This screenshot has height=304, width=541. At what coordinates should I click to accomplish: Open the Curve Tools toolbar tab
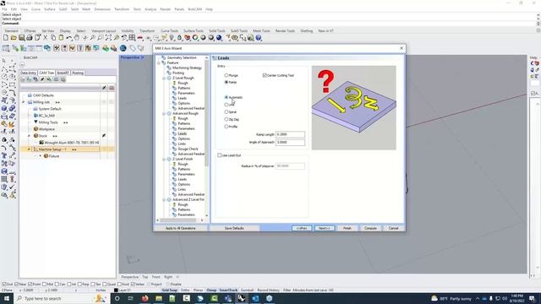tap(169, 31)
